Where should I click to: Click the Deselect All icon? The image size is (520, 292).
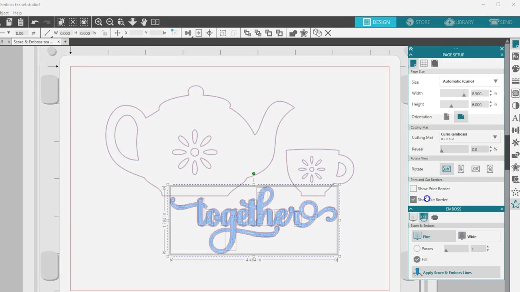coord(72,22)
